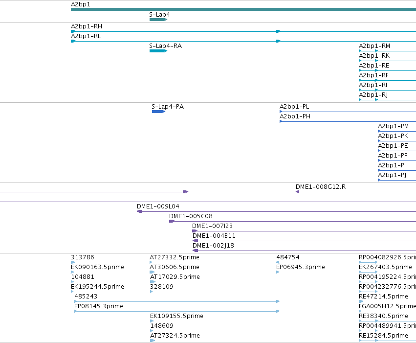Select the A2bp1-PK protein label

pyautogui.click(x=393, y=136)
